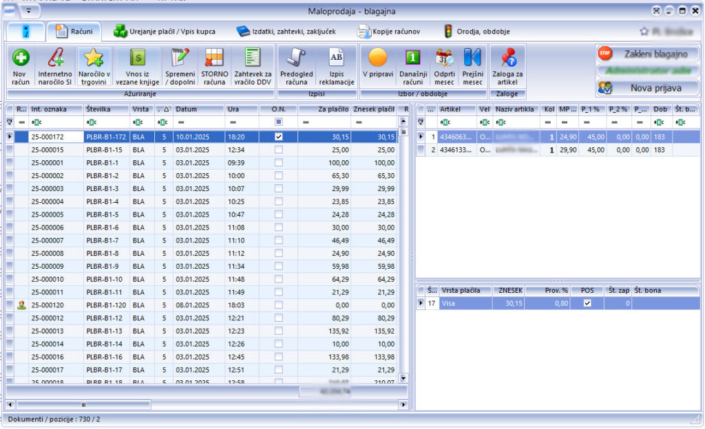This screenshot has width=705, height=429.
Task: Toggle the POS checkbox for the Visa payment
Action: [x=589, y=302]
